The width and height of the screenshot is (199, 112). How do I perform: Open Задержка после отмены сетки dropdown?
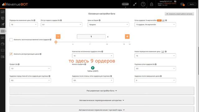tap(93, 80)
